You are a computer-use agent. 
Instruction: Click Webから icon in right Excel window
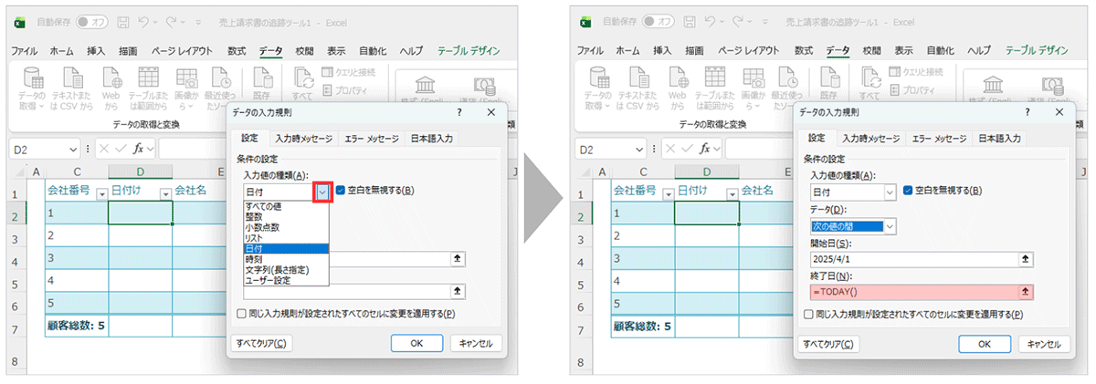(x=678, y=78)
